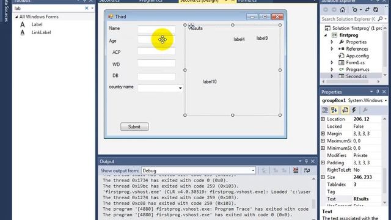Expand the Properties node in Solution Explorer
Image resolution: width=391 pixels, height=220 pixels.
332,42
